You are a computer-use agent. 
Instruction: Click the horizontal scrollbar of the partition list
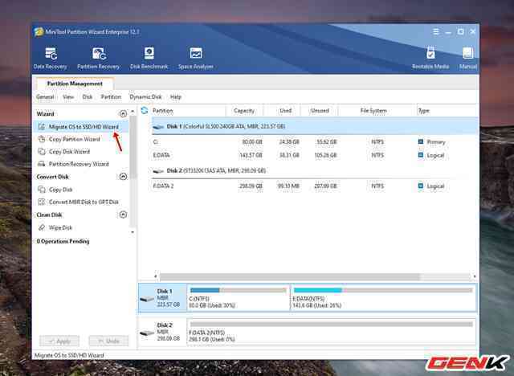point(289,276)
